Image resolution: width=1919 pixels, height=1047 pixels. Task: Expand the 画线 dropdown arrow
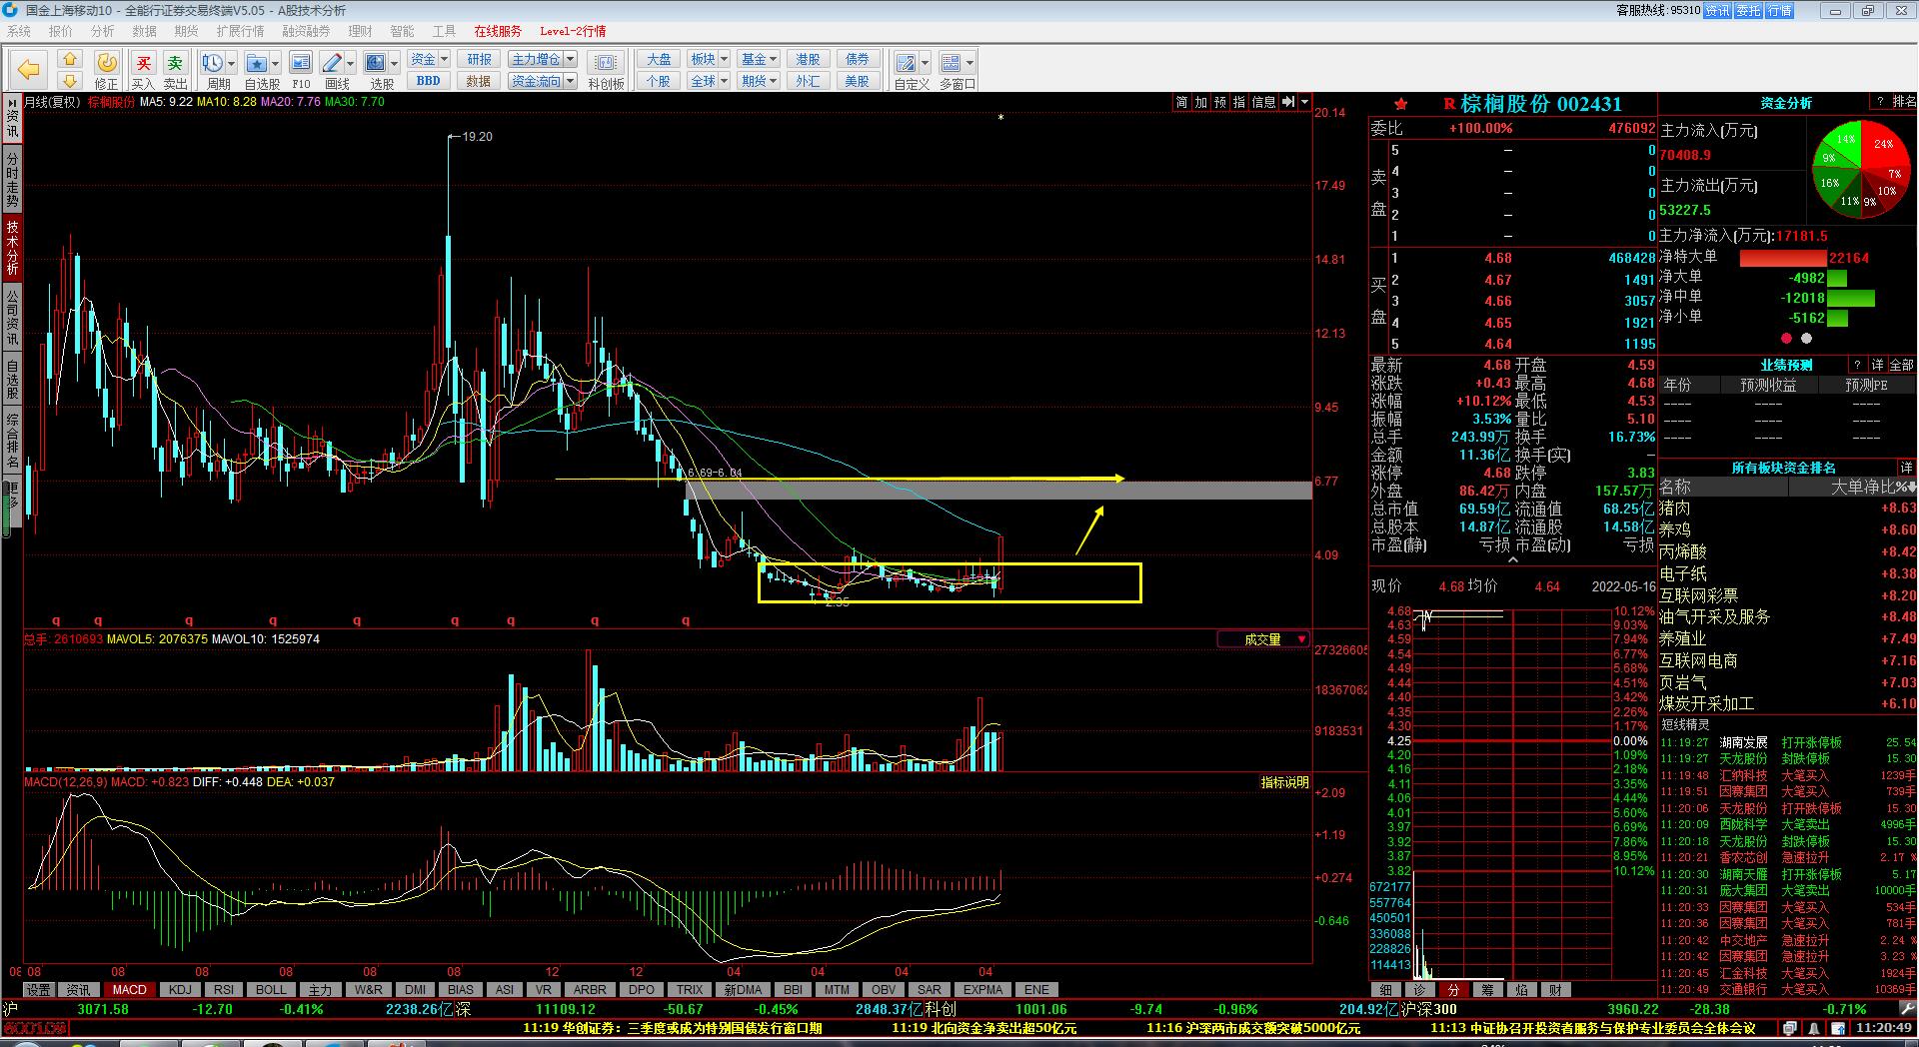click(351, 63)
